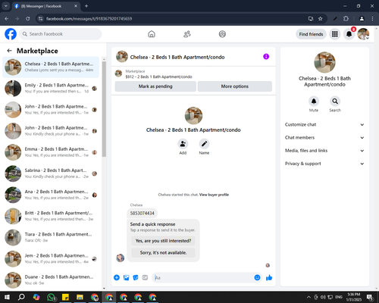Choose a sticker in the composer

[136, 278]
